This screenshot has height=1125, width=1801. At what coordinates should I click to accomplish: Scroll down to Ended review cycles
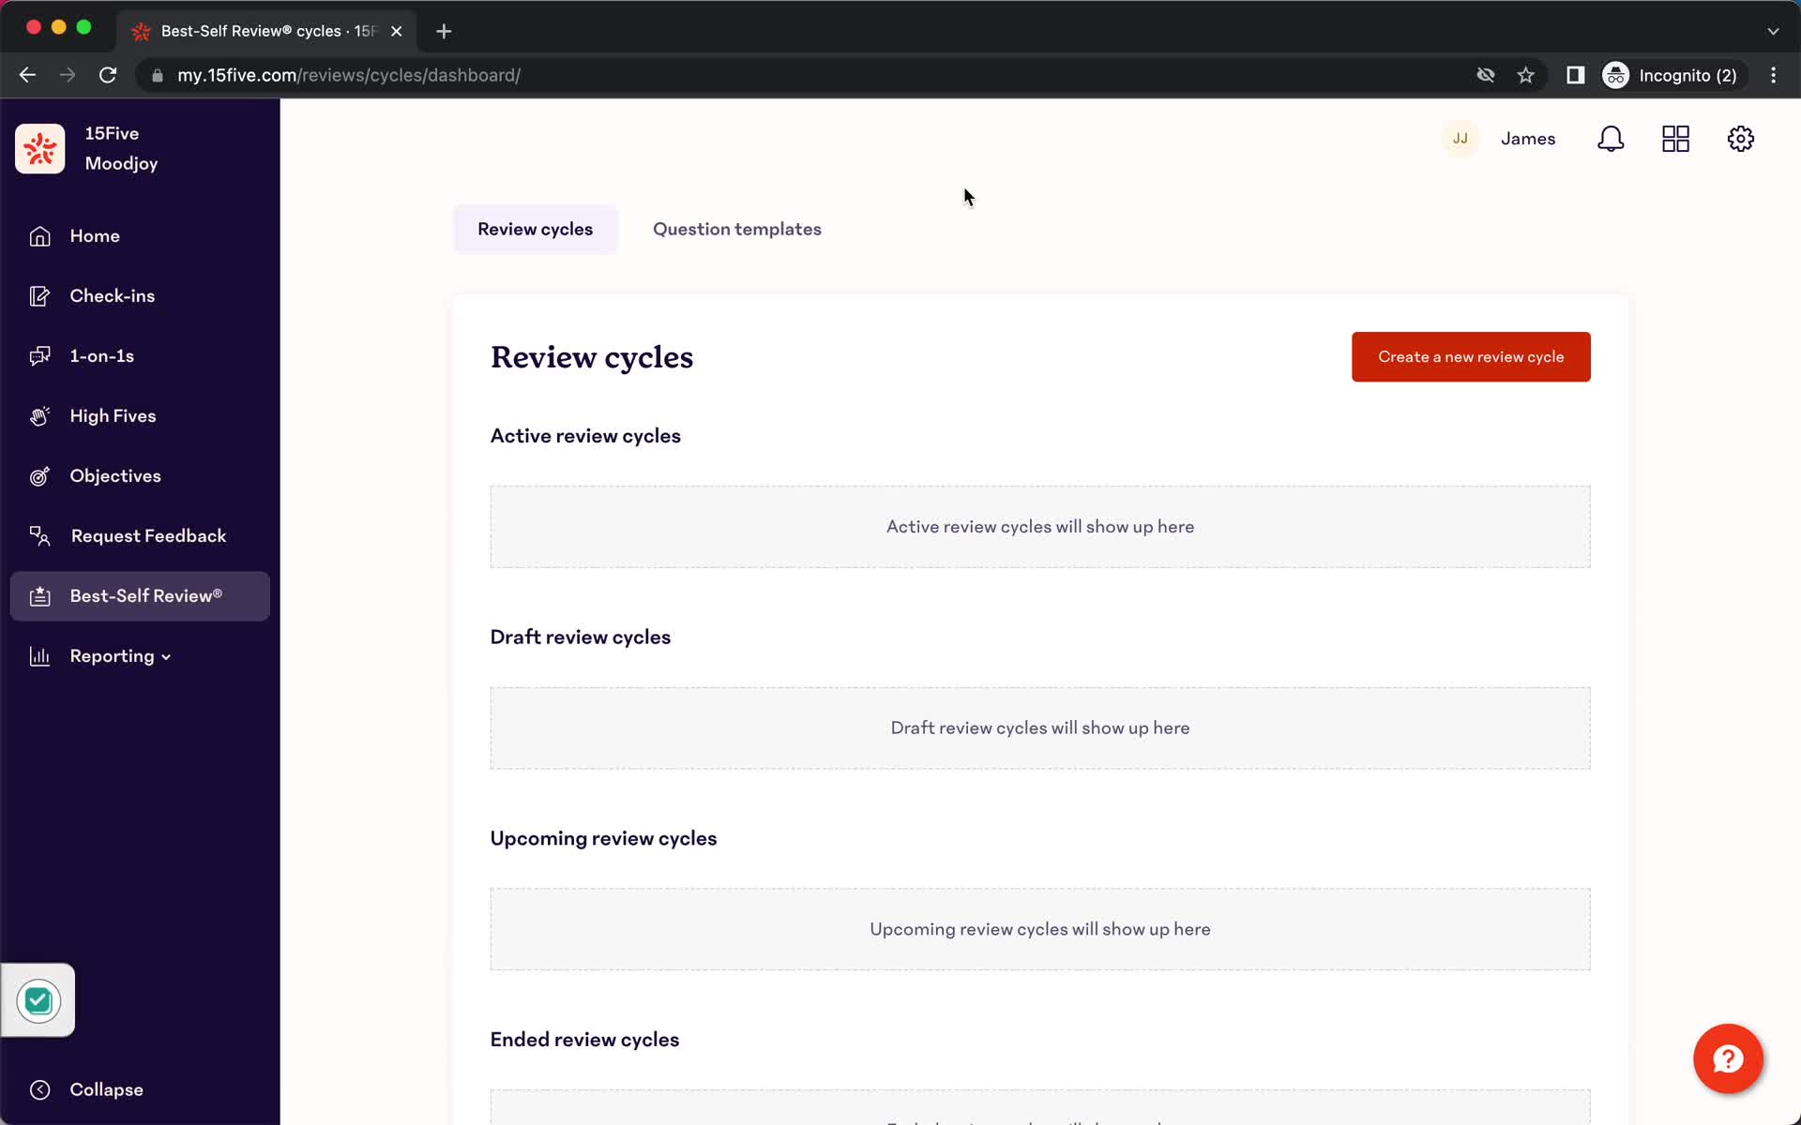(x=584, y=1040)
